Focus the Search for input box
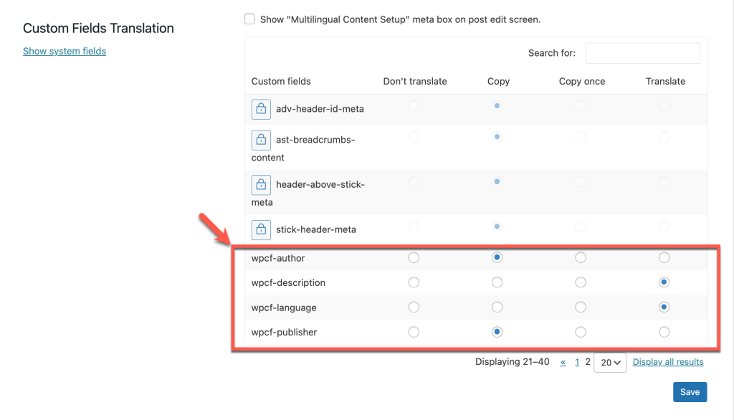734x420 pixels. (x=643, y=53)
